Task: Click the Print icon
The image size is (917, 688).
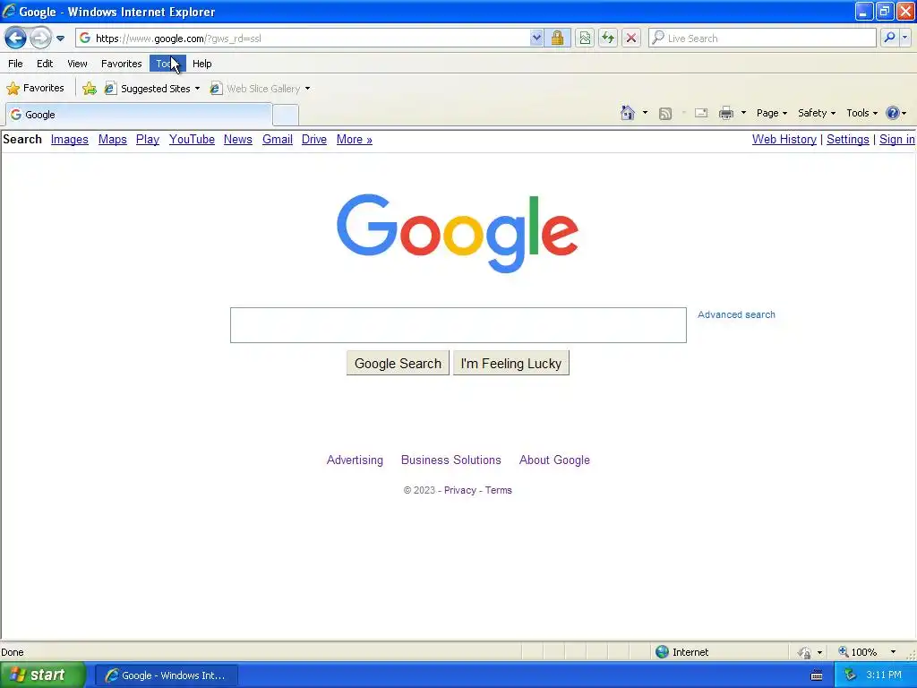Action: click(726, 114)
